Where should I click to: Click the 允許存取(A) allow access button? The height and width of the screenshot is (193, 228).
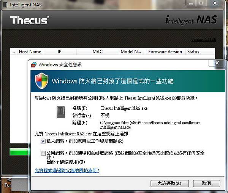coord(169,183)
